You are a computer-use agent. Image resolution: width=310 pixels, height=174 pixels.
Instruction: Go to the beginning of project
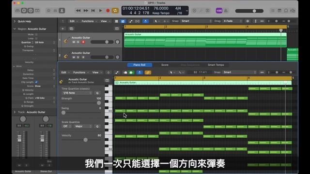click(x=93, y=11)
